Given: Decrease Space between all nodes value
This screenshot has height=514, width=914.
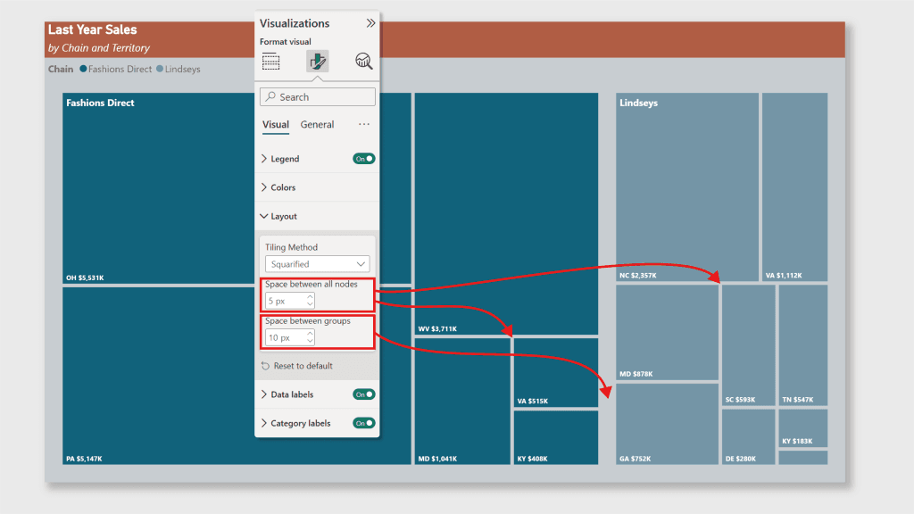Looking at the screenshot, I should pos(310,304).
